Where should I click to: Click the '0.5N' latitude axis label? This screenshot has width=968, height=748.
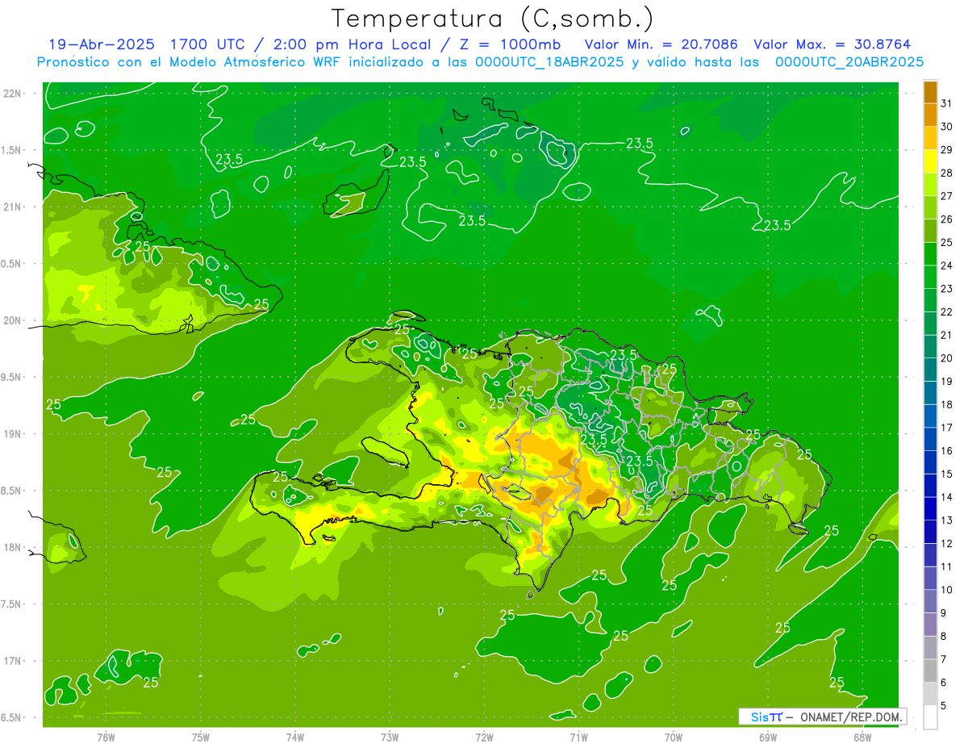click(x=11, y=264)
